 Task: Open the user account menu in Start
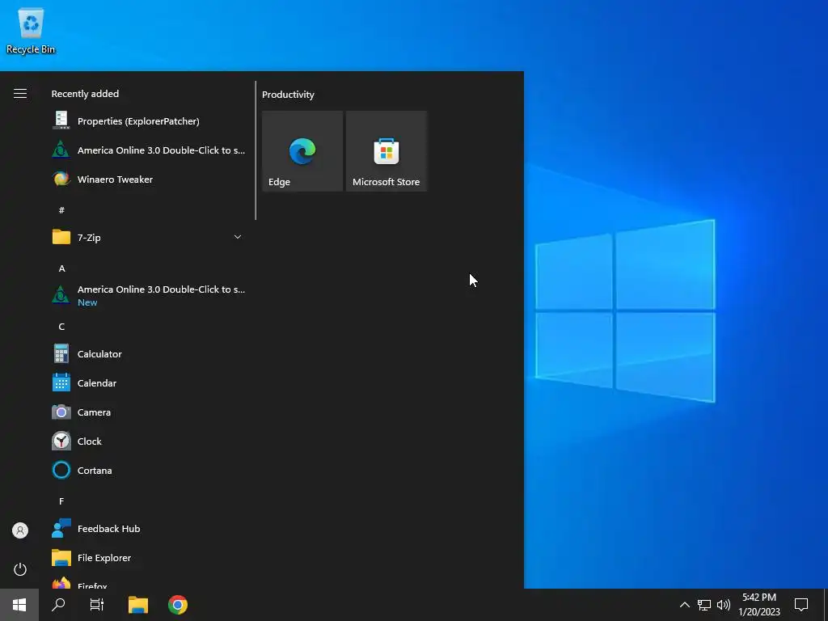[20, 530]
